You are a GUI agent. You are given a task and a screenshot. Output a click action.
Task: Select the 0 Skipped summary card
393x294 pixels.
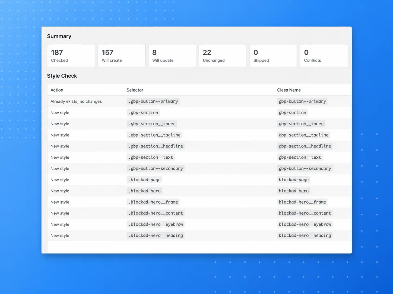273,55
